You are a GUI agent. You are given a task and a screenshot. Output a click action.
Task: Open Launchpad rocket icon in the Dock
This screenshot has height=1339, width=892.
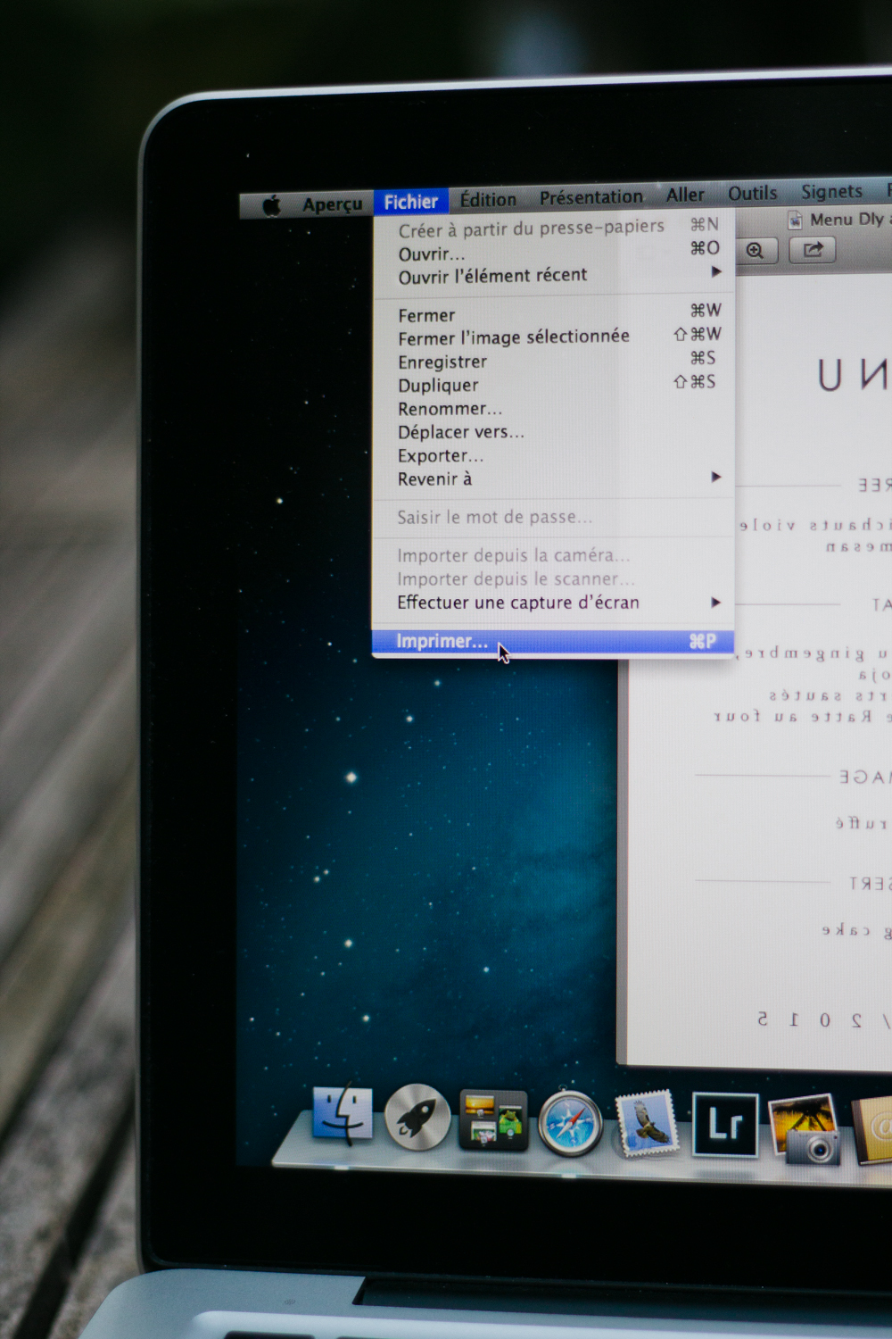click(417, 1117)
